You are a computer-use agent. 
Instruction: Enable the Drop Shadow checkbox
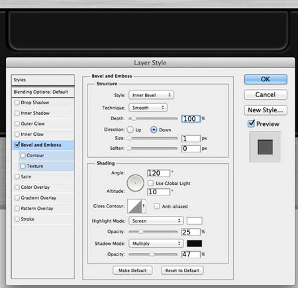(x=17, y=102)
